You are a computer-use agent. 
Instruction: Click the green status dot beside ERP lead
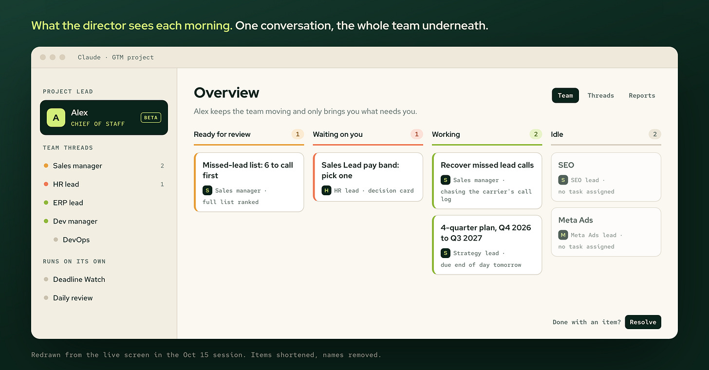(x=46, y=203)
